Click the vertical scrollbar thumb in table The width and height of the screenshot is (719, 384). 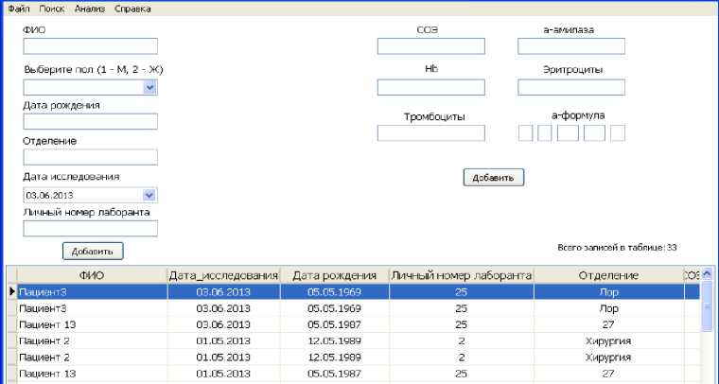click(707, 306)
